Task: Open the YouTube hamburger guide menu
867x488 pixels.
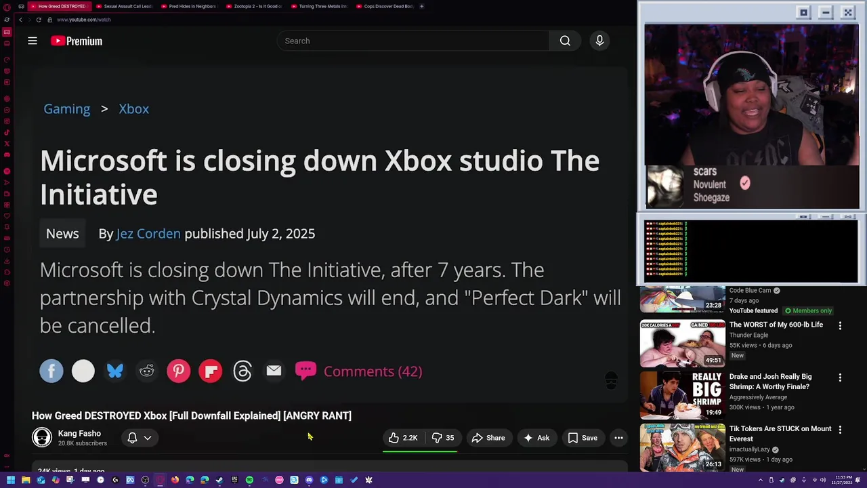Action: (x=32, y=41)
